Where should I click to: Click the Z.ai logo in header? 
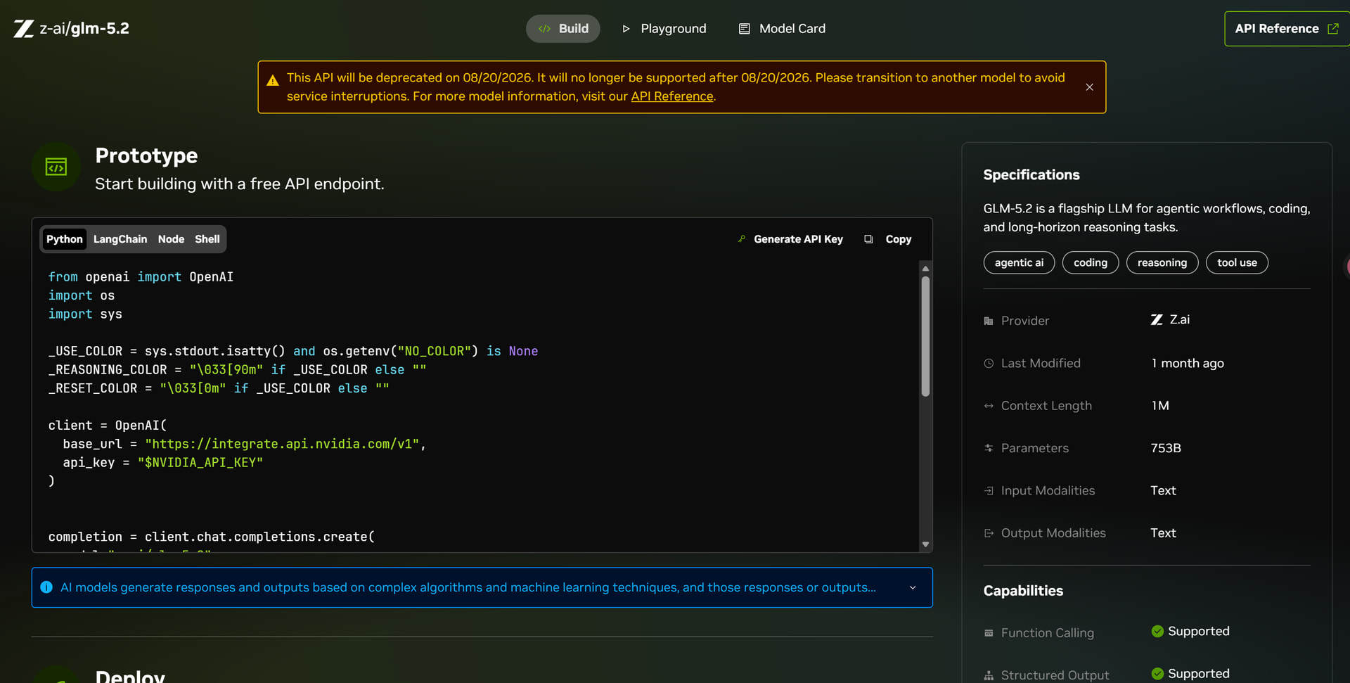[x=24, y=29]
